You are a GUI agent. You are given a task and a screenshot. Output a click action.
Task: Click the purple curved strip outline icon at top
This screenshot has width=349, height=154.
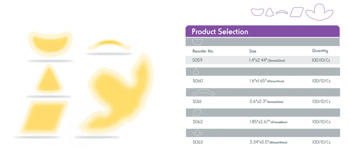282,12
